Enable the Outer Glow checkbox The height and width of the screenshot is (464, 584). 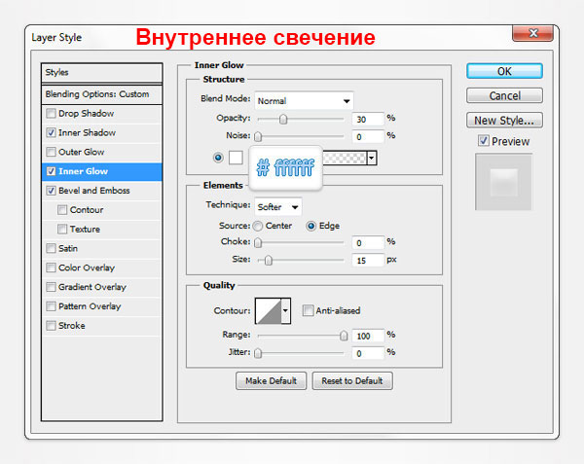click(51, 152)
